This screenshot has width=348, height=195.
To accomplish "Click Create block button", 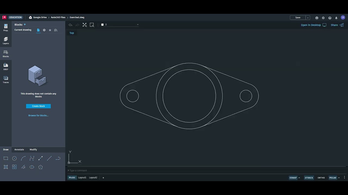I will click(x=38, y=106).
